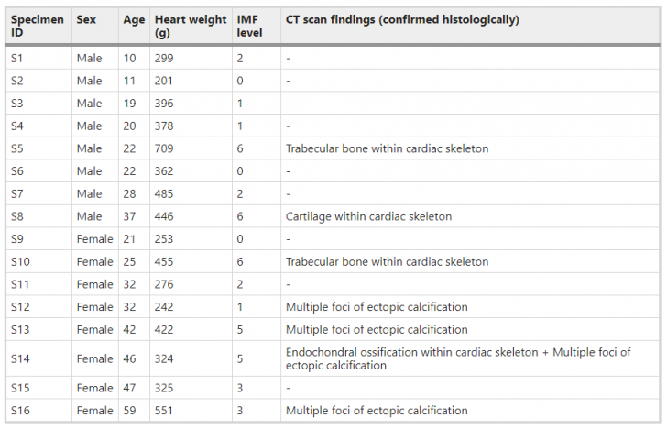
Task: Select the S1 specimen ID cell
Action: [x=18, y=58]
